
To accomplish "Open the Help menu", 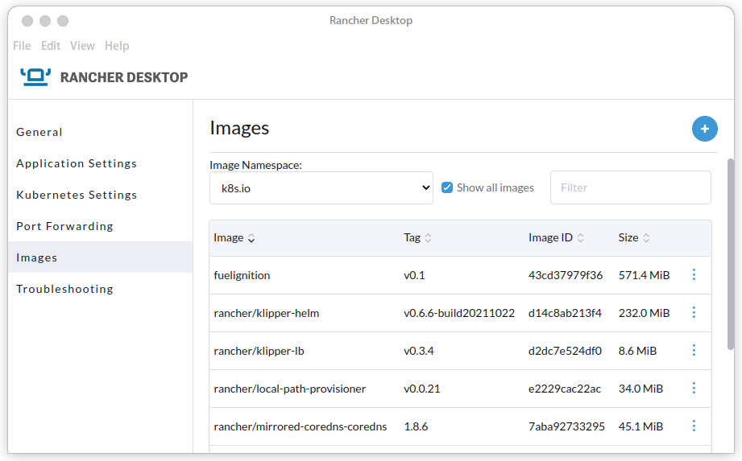I will coord(117,46).
